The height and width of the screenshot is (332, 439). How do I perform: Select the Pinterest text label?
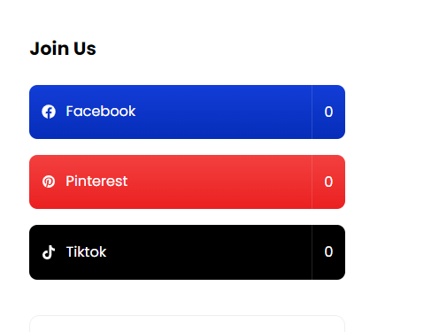tap(96, 181)
